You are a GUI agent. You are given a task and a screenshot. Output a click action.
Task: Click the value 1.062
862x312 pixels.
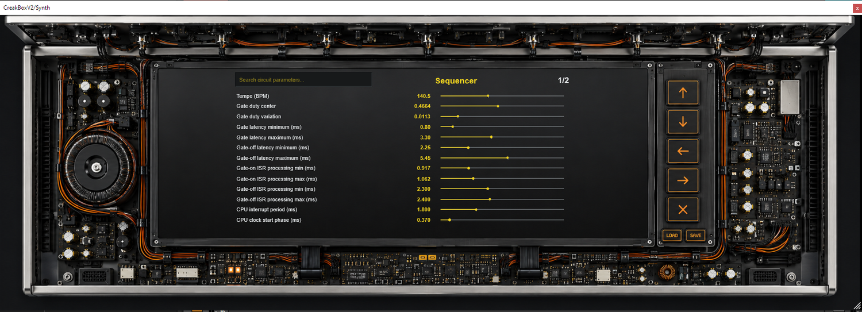pos(424,179)
